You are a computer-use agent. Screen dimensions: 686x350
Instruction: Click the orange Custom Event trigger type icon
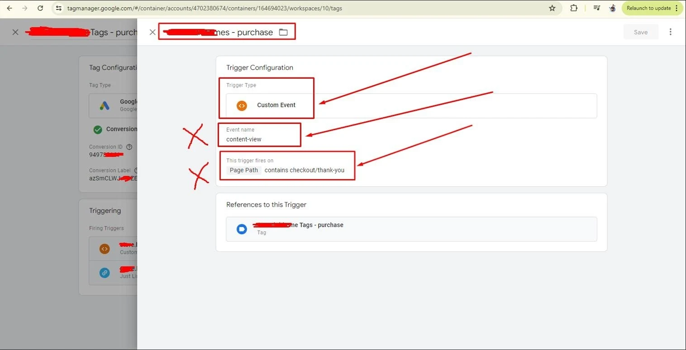pyautogui.click(x=242, y=105)
